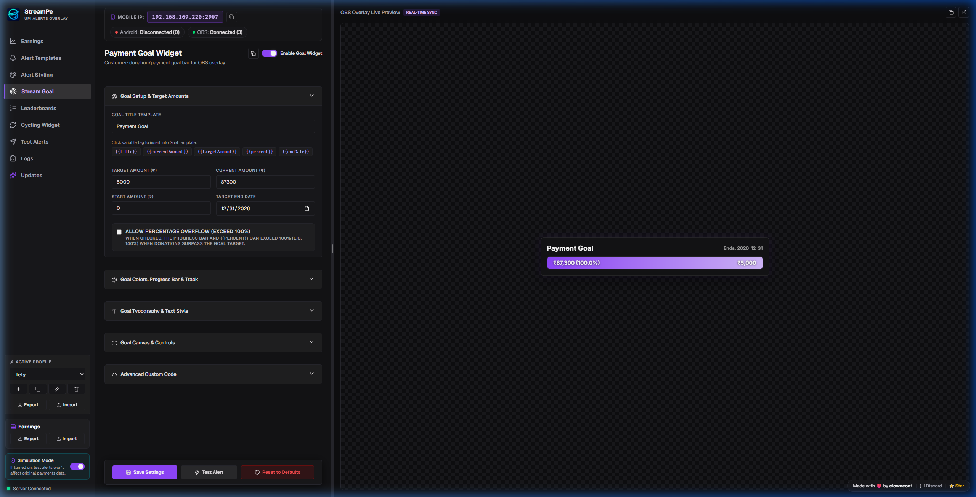Screen dimensions: 976x497
Task: Click the copy icon beside Payment Goal Widget title
Action: point(254,54)
